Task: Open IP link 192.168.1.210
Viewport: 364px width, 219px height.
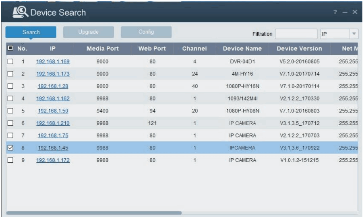Action: [53, 123]
